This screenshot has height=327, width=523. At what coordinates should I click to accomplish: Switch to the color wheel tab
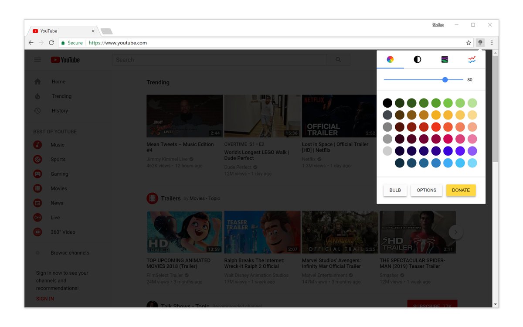pyautogui.click(x=391, y=60)
